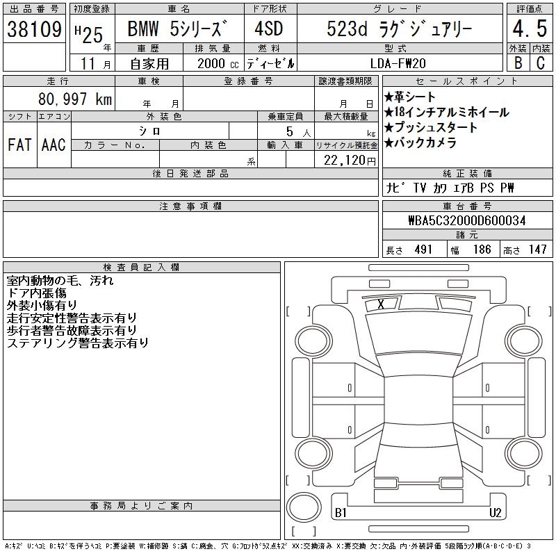
Task: Click the sales point プッシュスタート
Action: point(430,127)
